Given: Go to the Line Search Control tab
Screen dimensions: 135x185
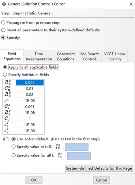Looking at the screenshot, I should point(89,57).
